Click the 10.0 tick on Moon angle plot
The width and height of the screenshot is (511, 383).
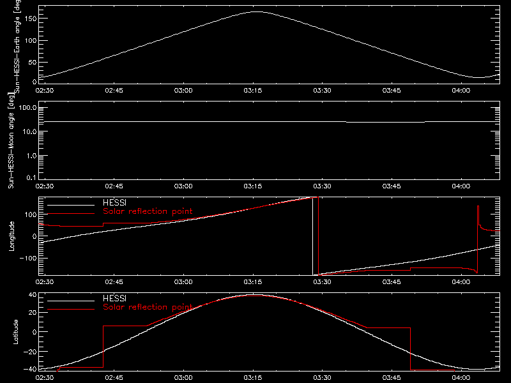point(29,132)
